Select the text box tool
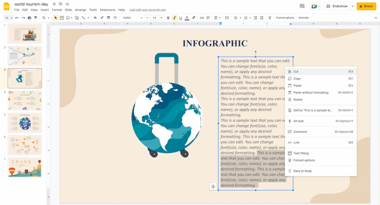 point(62,18)
